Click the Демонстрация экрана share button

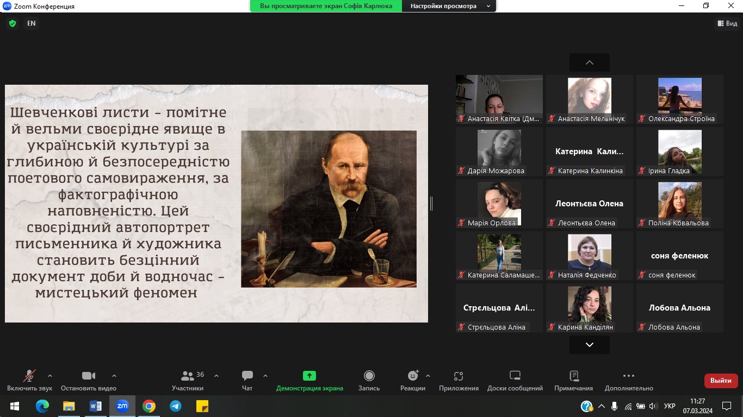point(309,380)
